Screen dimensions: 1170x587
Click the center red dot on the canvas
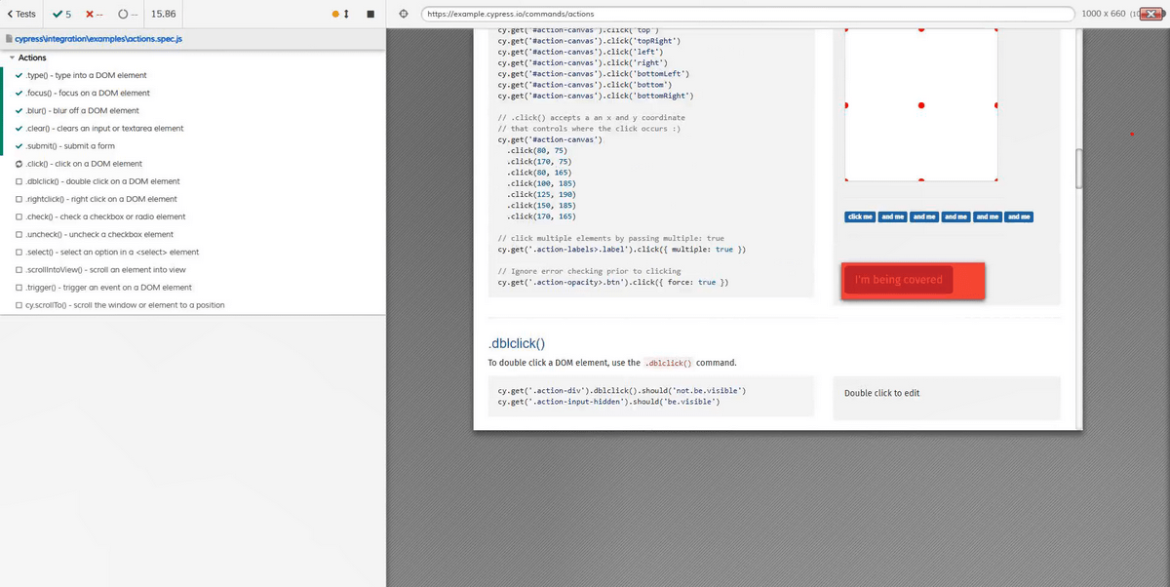point(920,104)
